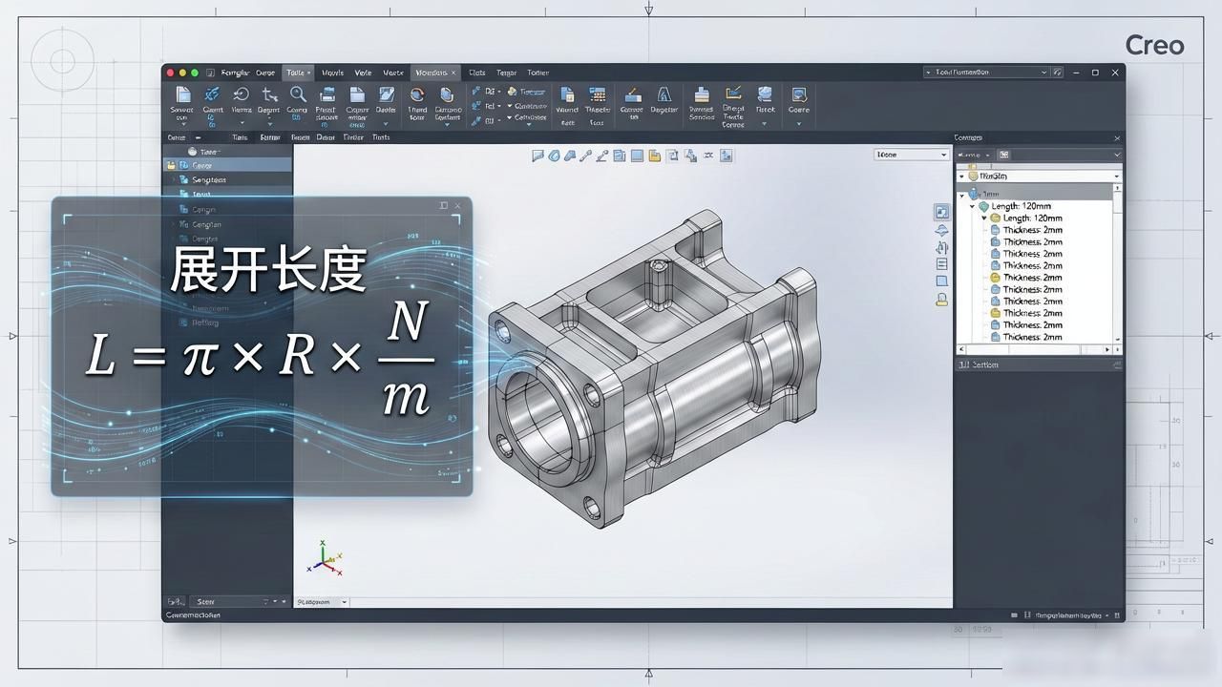Switch to the 'Vole' ribbon tab

pyautogui.click(x=363, y=73)
